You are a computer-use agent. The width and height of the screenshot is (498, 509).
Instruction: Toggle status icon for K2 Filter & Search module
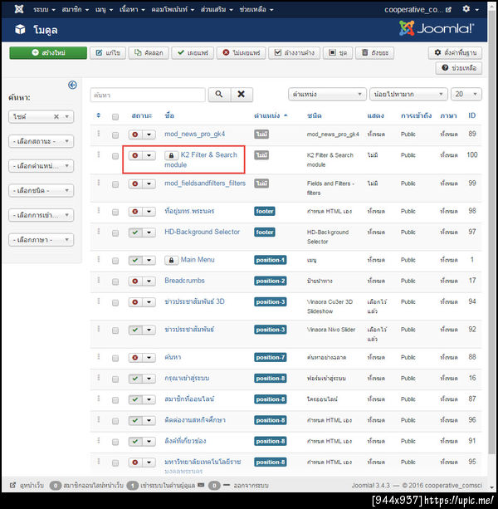pyautogui.click(x=135, y=155)
